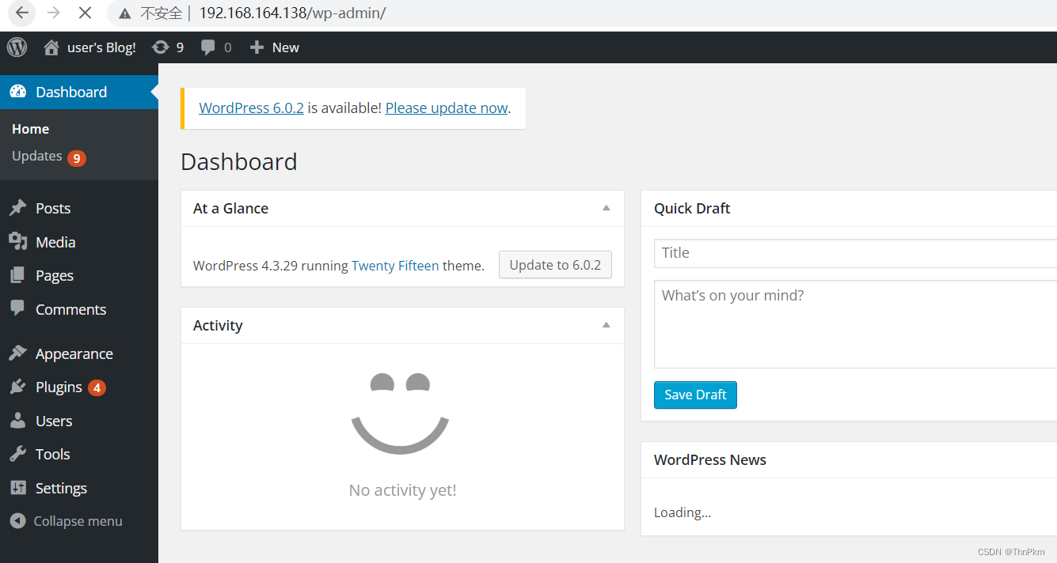Image resolution: width=1057 pixels, height=563 pixels.
Task: Visit user's Blog! site link
Action: 101,47
